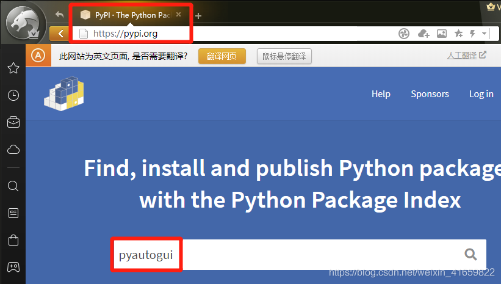
Task: Open favorites star in left sidebar
Action: point(13,68)
